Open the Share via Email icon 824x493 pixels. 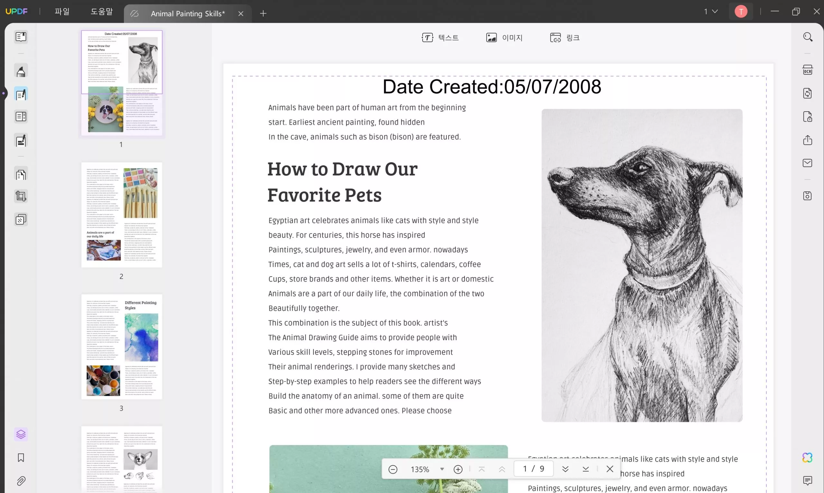pyautogui.click(x=808, y=163)
